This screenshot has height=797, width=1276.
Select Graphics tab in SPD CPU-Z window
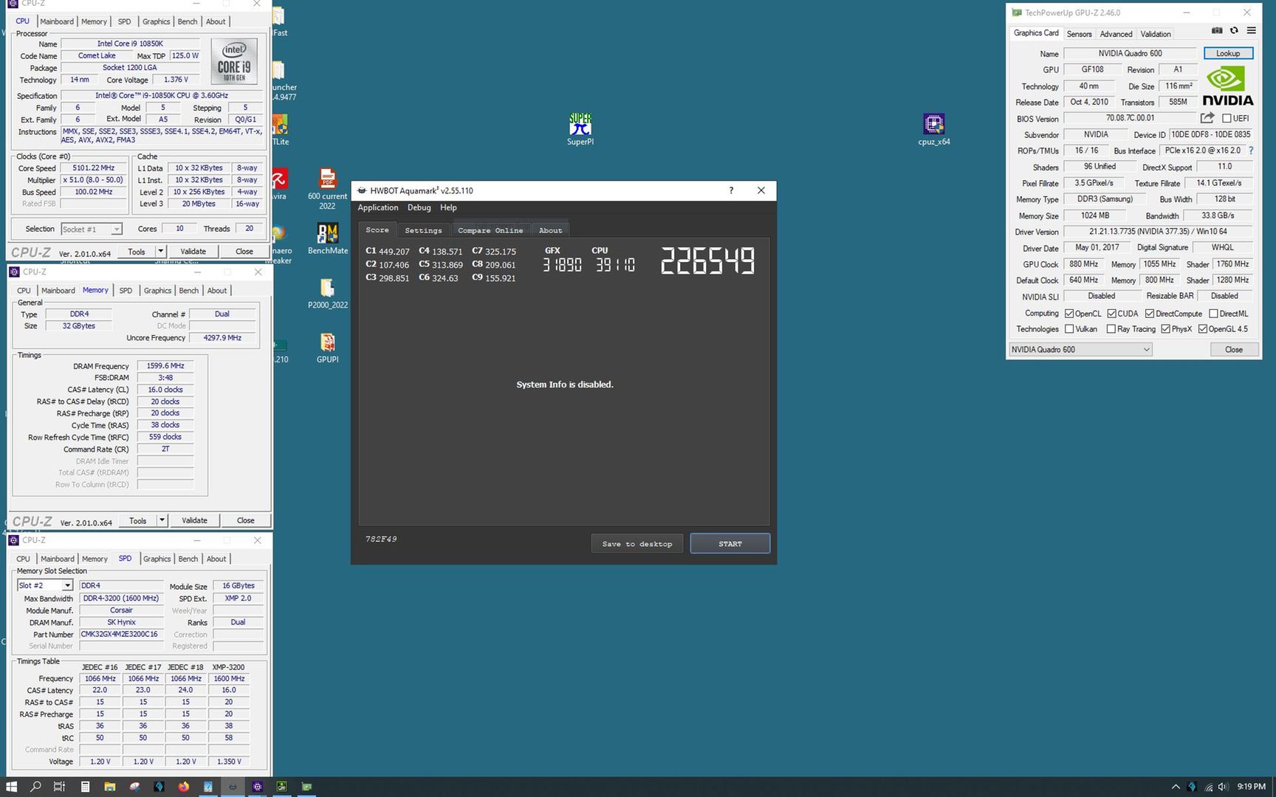click(x=157, y=559)
